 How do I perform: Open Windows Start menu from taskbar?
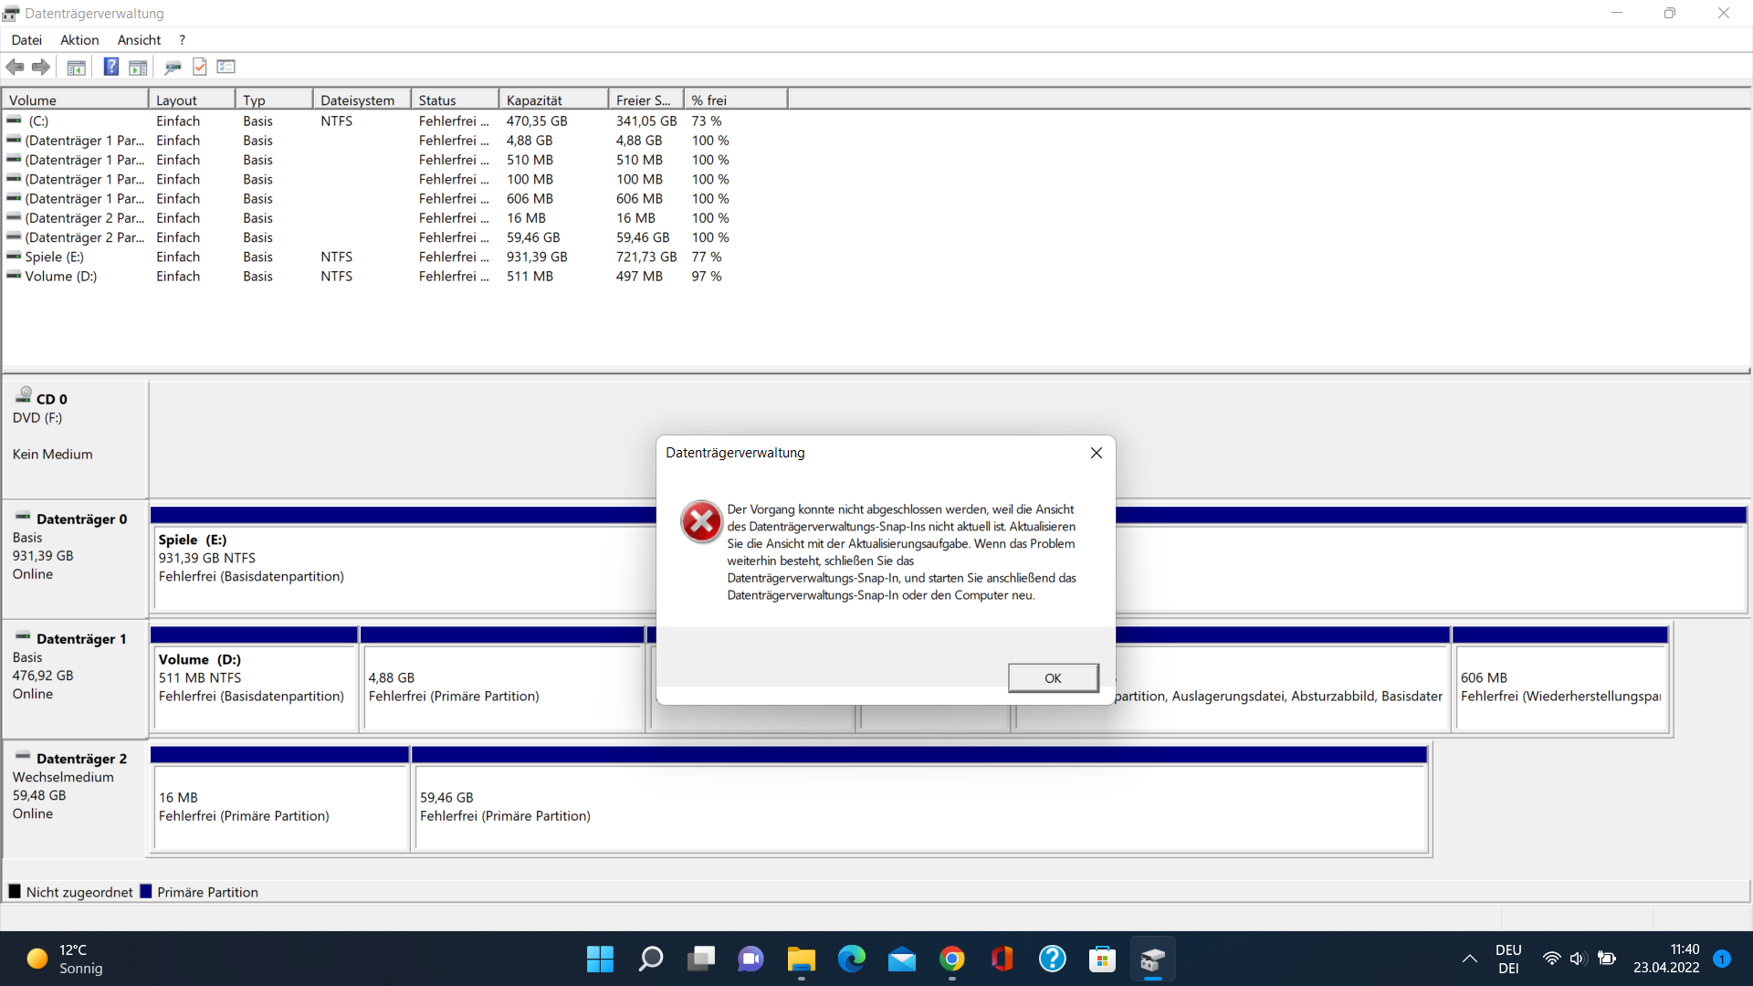pos(600,959)
